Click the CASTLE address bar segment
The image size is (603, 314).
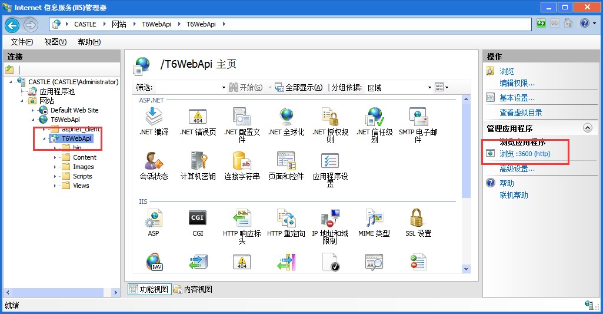tap(85, 24)
